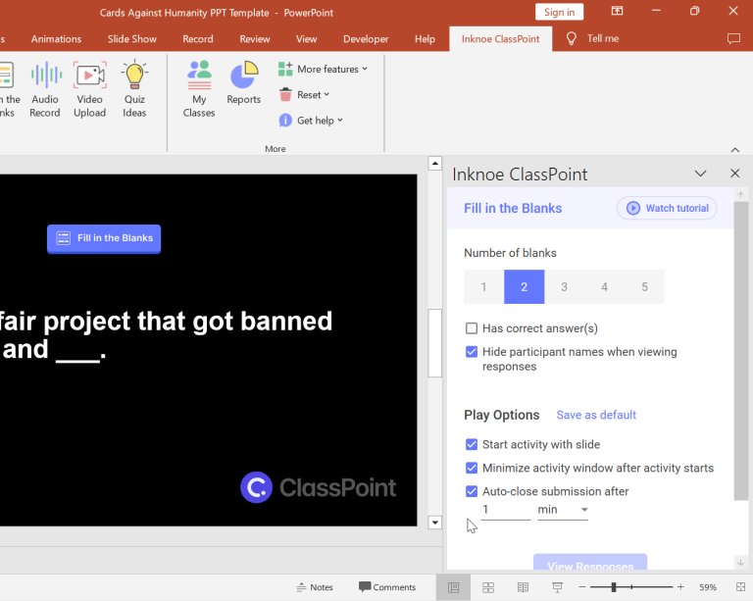Open Quiz Ideas in the ribbon
This screenshot has height=601, width=753.
click(134, 89)
